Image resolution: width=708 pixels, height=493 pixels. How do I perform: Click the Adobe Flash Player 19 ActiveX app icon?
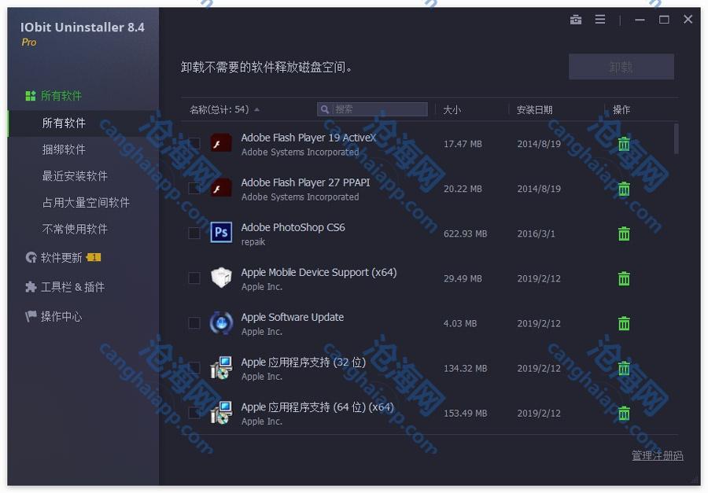(x=221, y=144)
